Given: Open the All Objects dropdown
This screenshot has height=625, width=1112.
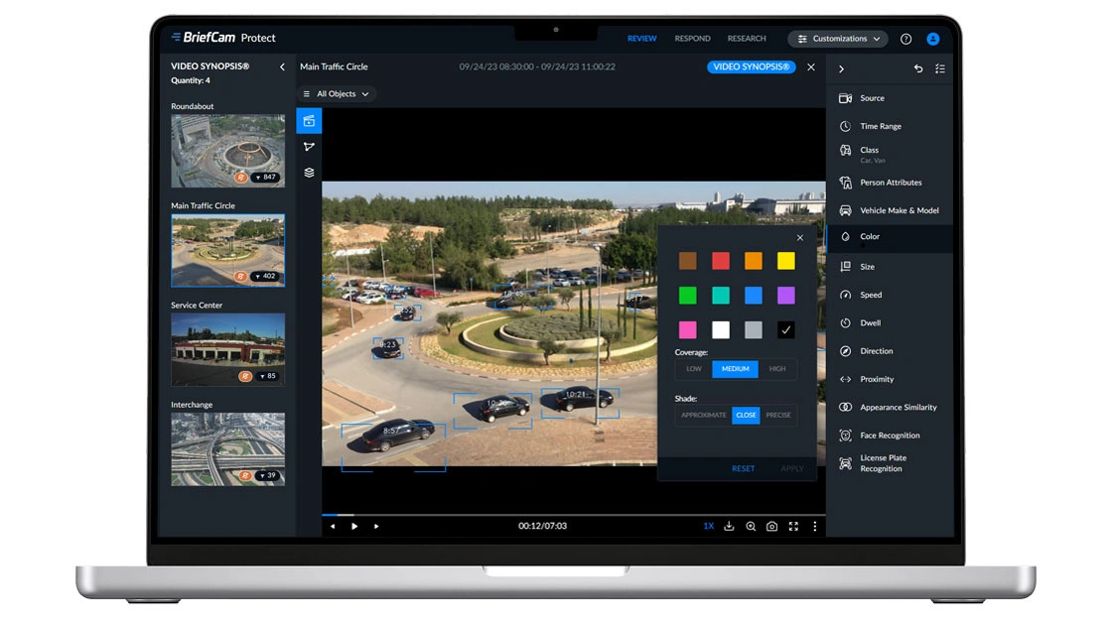Looking at the screenshot, I should coord(337,94).
